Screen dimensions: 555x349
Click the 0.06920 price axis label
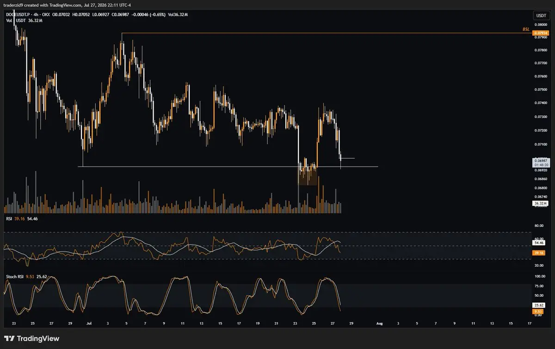540,170
